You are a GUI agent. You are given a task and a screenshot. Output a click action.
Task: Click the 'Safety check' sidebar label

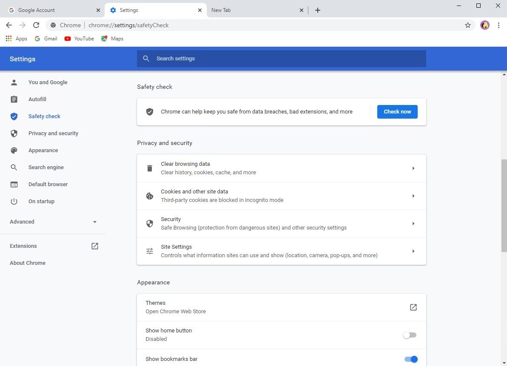(x=44, y=116)
